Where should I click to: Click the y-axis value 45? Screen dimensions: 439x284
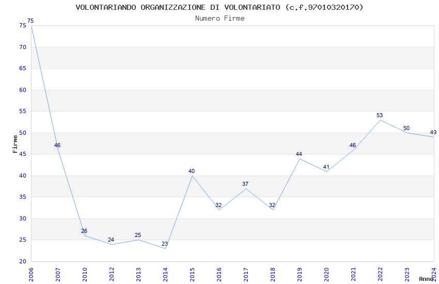pos(23,154)
